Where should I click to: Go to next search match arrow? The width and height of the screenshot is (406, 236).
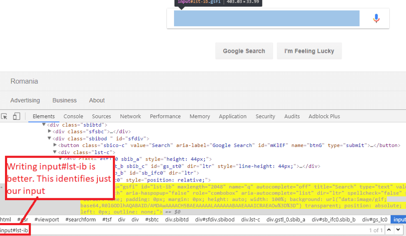pos(398,230)
